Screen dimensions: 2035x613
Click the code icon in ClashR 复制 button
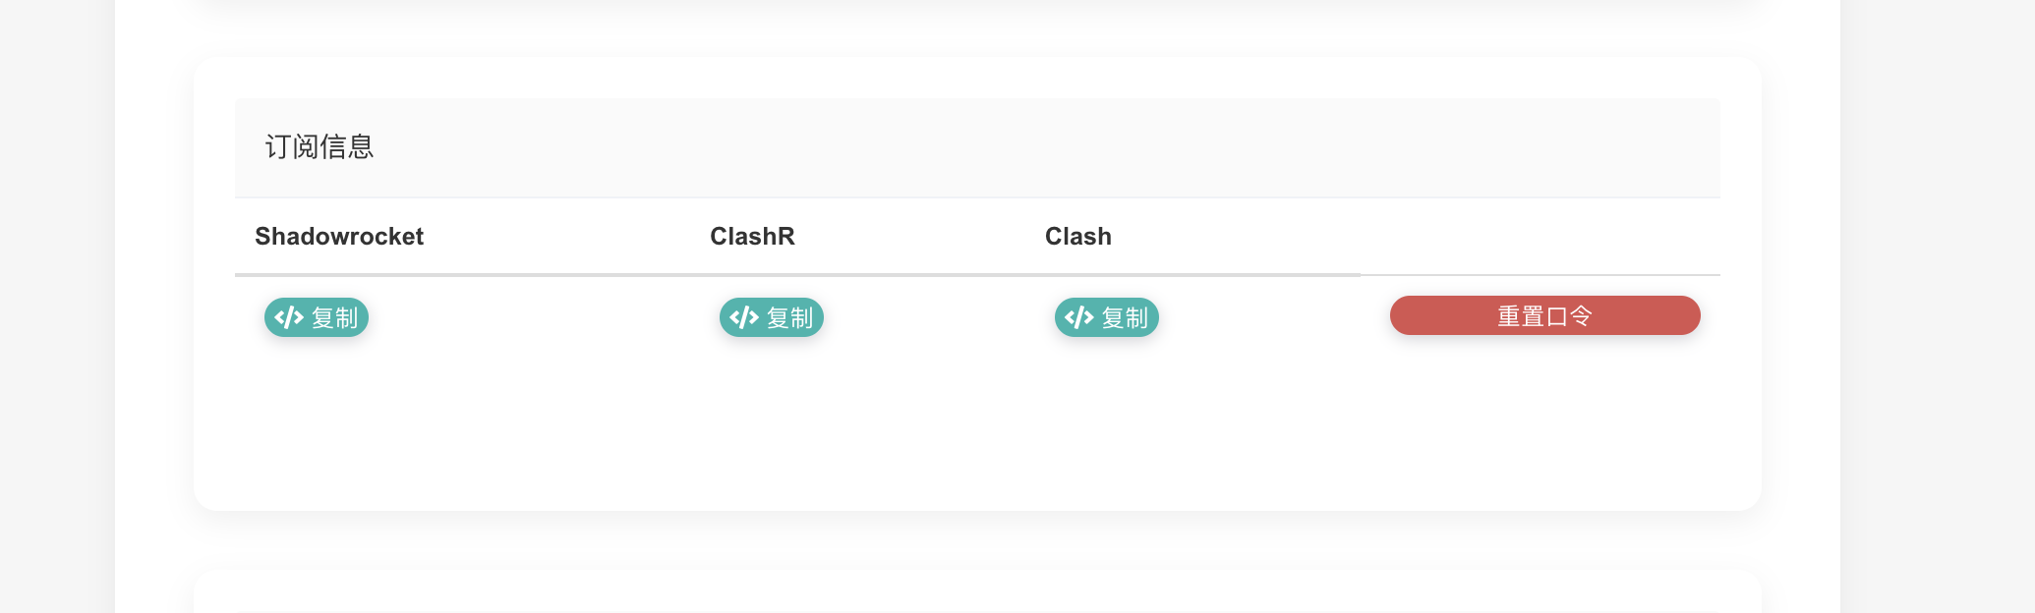coord(744,317)
